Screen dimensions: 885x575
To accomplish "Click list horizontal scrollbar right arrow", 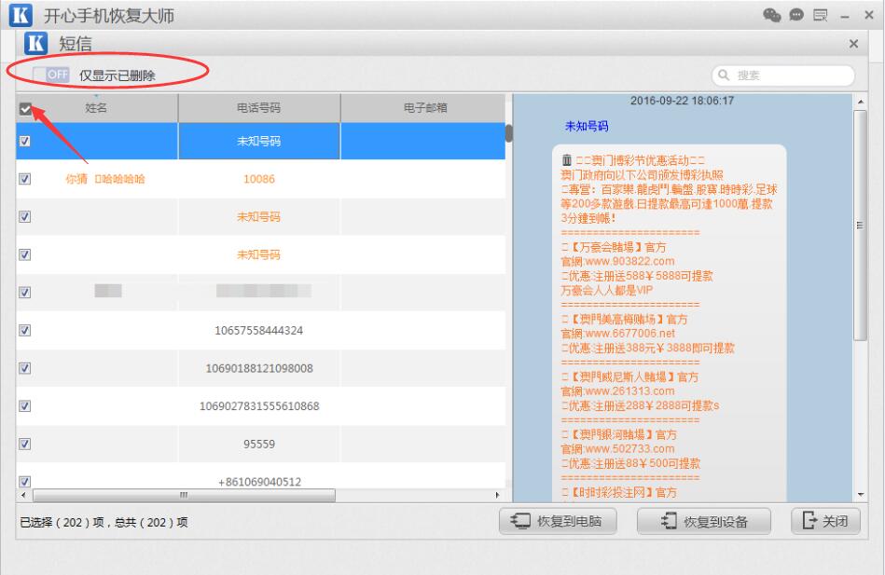I will pyautogui.click(x=497, y=495).
